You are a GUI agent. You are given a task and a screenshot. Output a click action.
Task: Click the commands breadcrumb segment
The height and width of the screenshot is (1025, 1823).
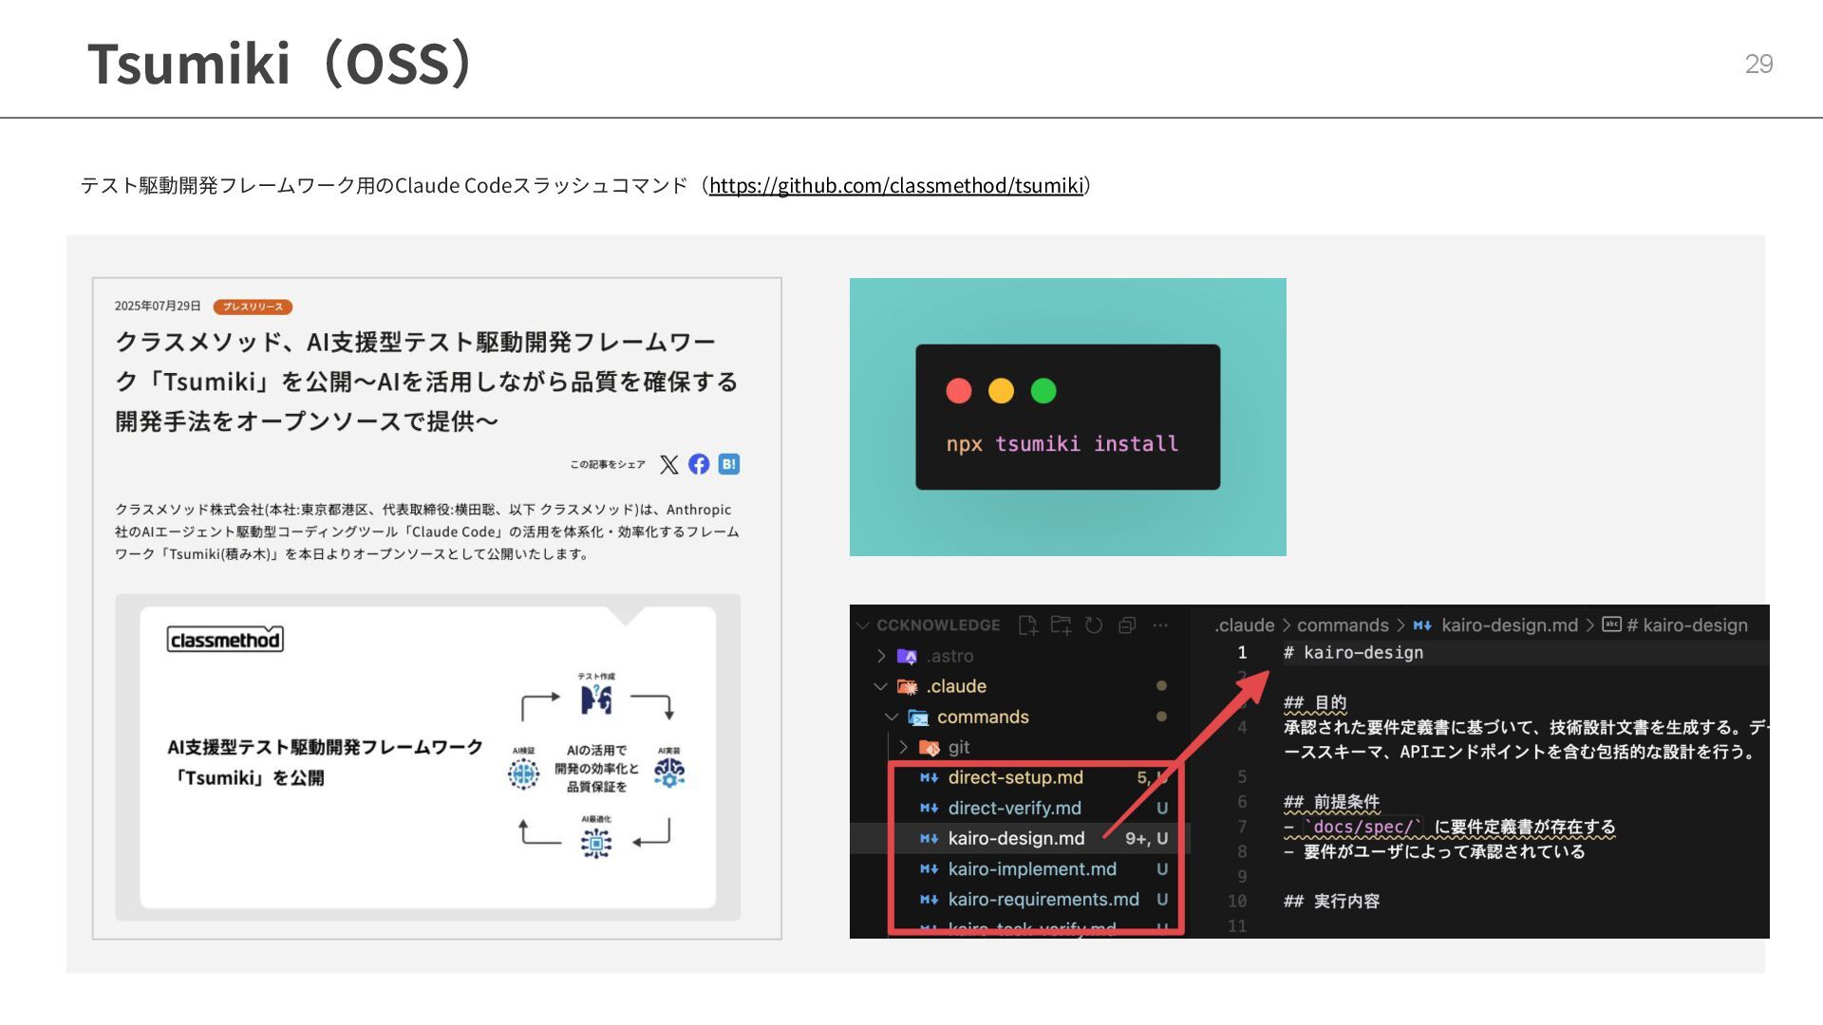point(1343,625)
